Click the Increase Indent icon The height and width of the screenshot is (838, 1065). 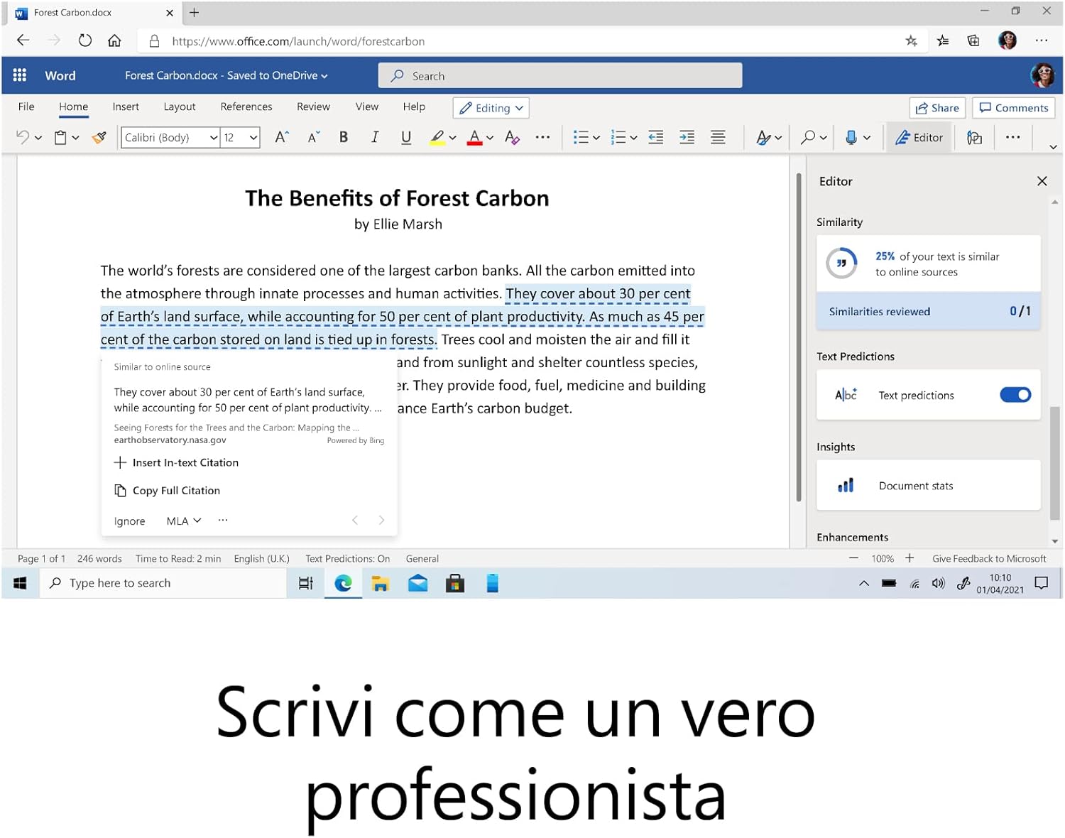click(x=687, y=137)
